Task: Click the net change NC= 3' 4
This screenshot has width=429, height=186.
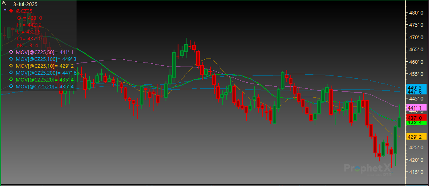Action: click(x=28, y=46)
